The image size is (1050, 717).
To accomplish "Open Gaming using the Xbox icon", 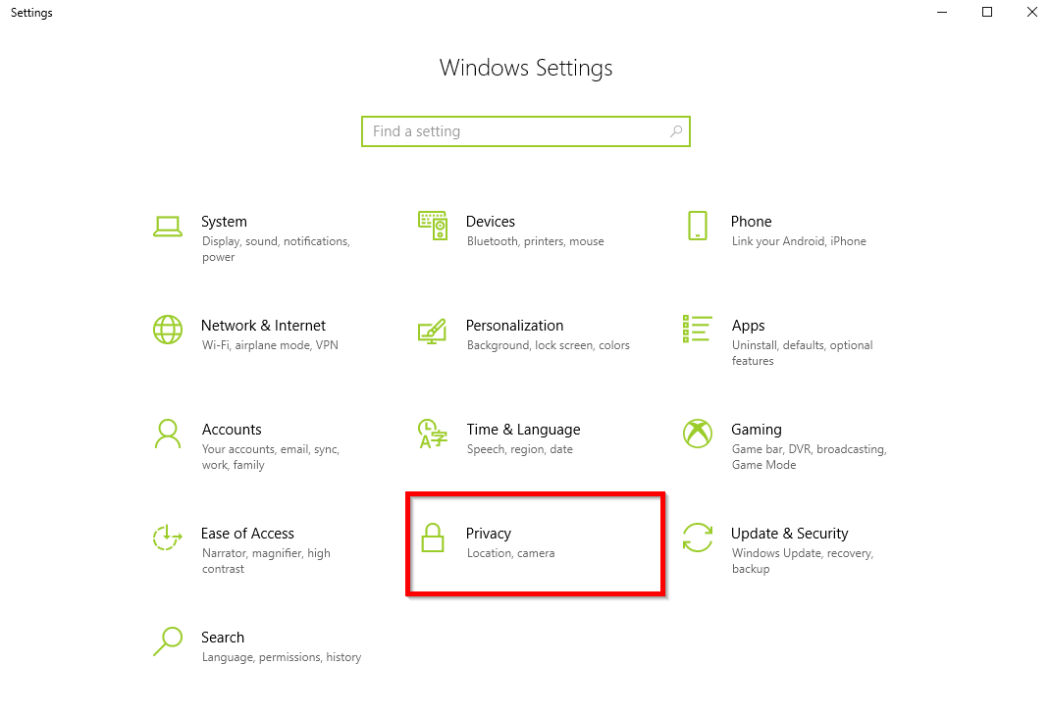I will (x=698, y=434).
